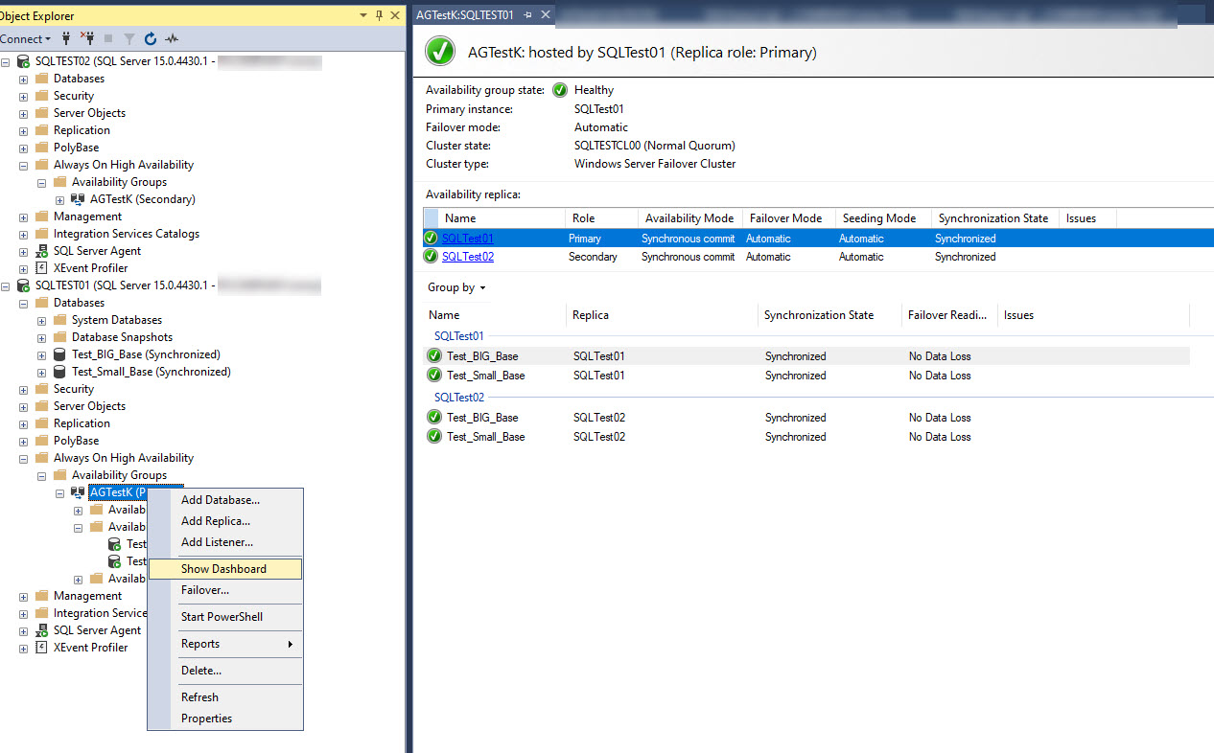Image resolution: width=1214 pixels, height=753 pixels.
Task: Sort databases by the Replica column header
Action: [x=662, y=315]
